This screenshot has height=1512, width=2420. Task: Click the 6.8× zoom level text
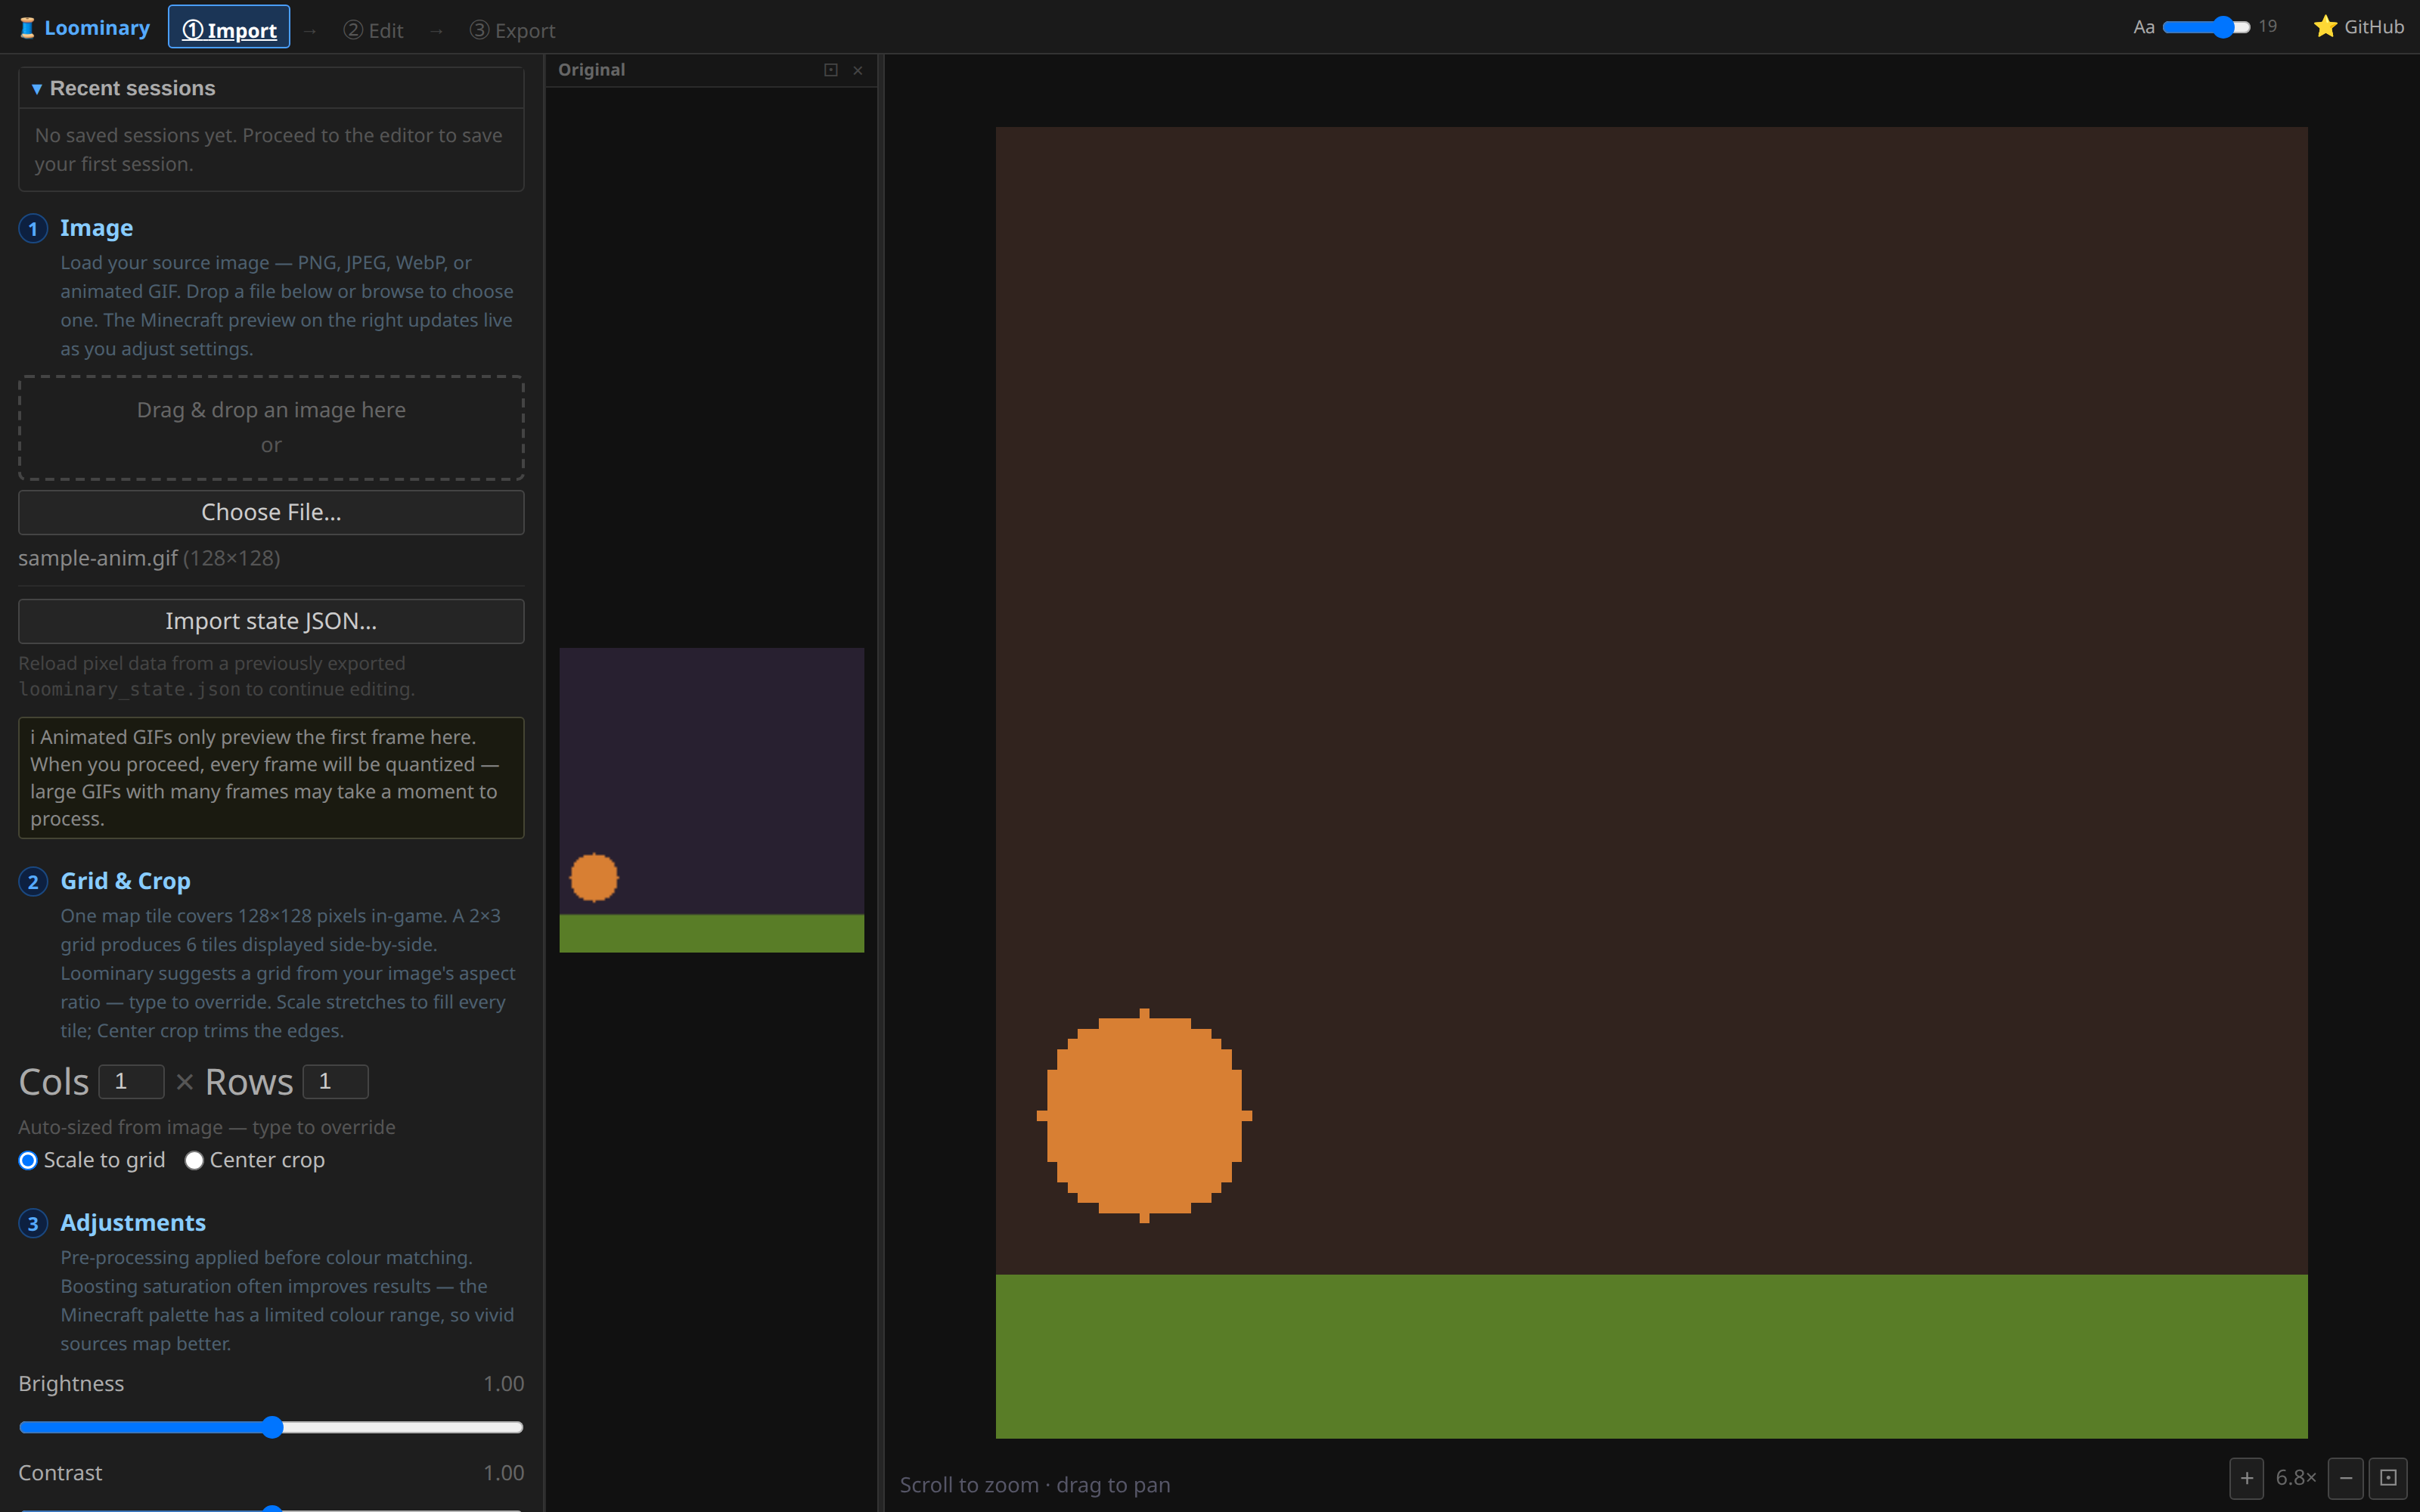click(2296, 1478)
